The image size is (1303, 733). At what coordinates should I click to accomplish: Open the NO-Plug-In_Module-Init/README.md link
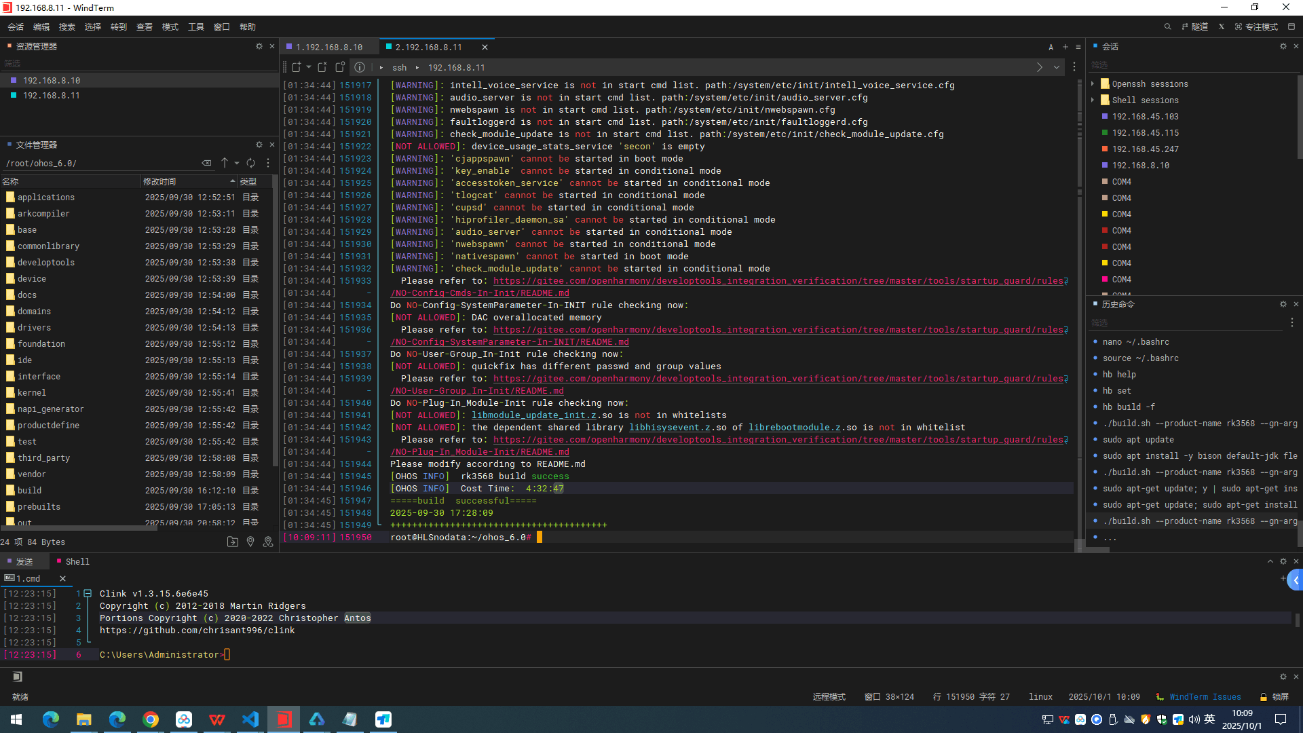click(x=480, y=452)
